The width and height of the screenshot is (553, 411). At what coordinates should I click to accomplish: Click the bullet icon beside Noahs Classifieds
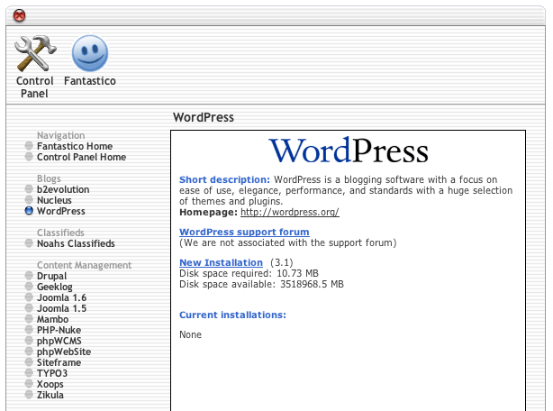[29, 244]
